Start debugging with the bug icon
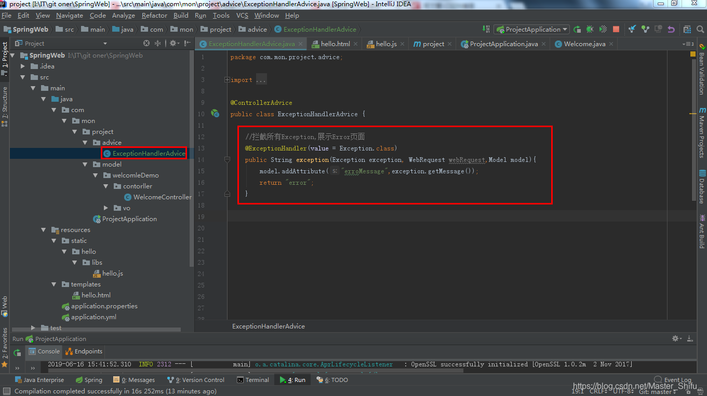707x396 pixels. [590, 30]
